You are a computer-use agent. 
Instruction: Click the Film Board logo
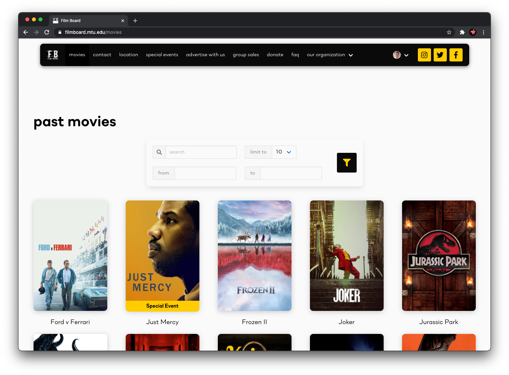(53, 55)
